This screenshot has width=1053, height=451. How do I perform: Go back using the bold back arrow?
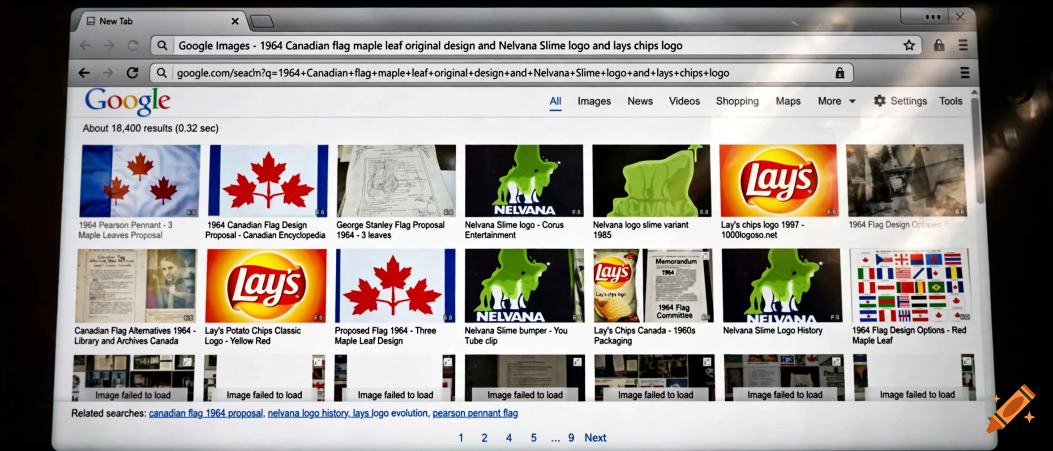tap(84, 72)
